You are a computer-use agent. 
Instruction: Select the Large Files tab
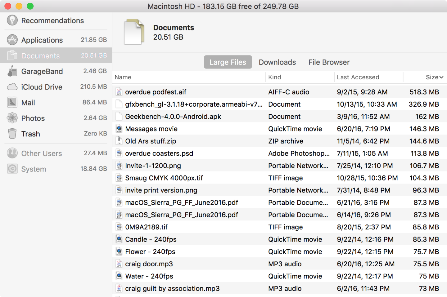[228, 62]
